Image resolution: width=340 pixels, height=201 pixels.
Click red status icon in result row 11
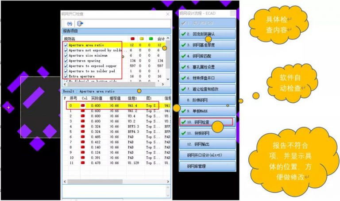83,163
